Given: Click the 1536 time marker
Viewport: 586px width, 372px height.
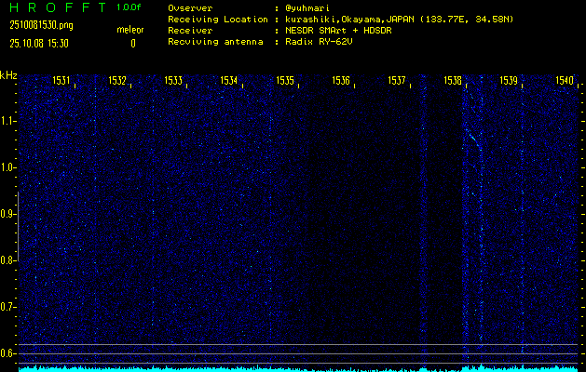Looking at the screenshot, I should pos(341,81).
